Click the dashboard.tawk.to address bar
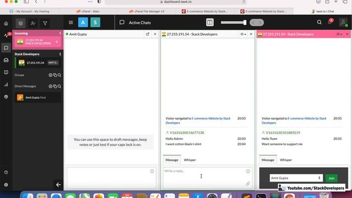This screenshot has width=352, height=198. (x=176, y=2)
